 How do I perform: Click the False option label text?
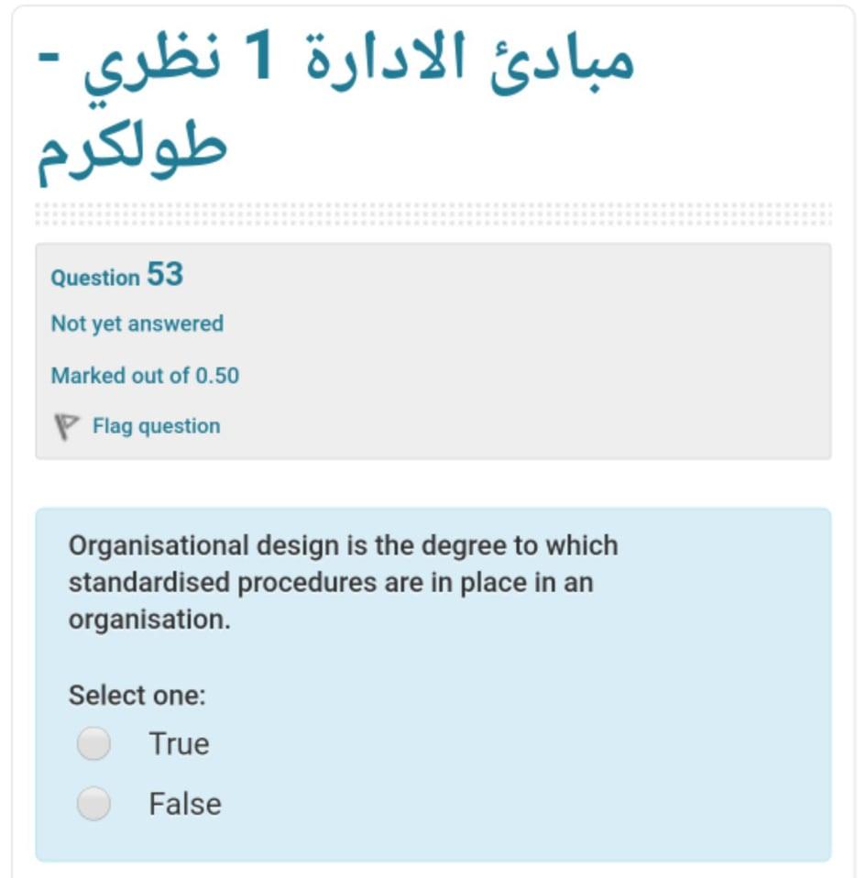point(184,804)
